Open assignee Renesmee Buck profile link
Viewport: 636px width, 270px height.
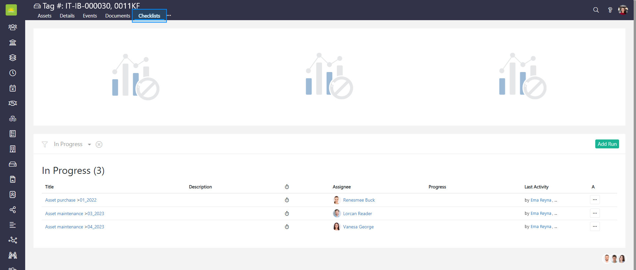(x=359, y=200)
